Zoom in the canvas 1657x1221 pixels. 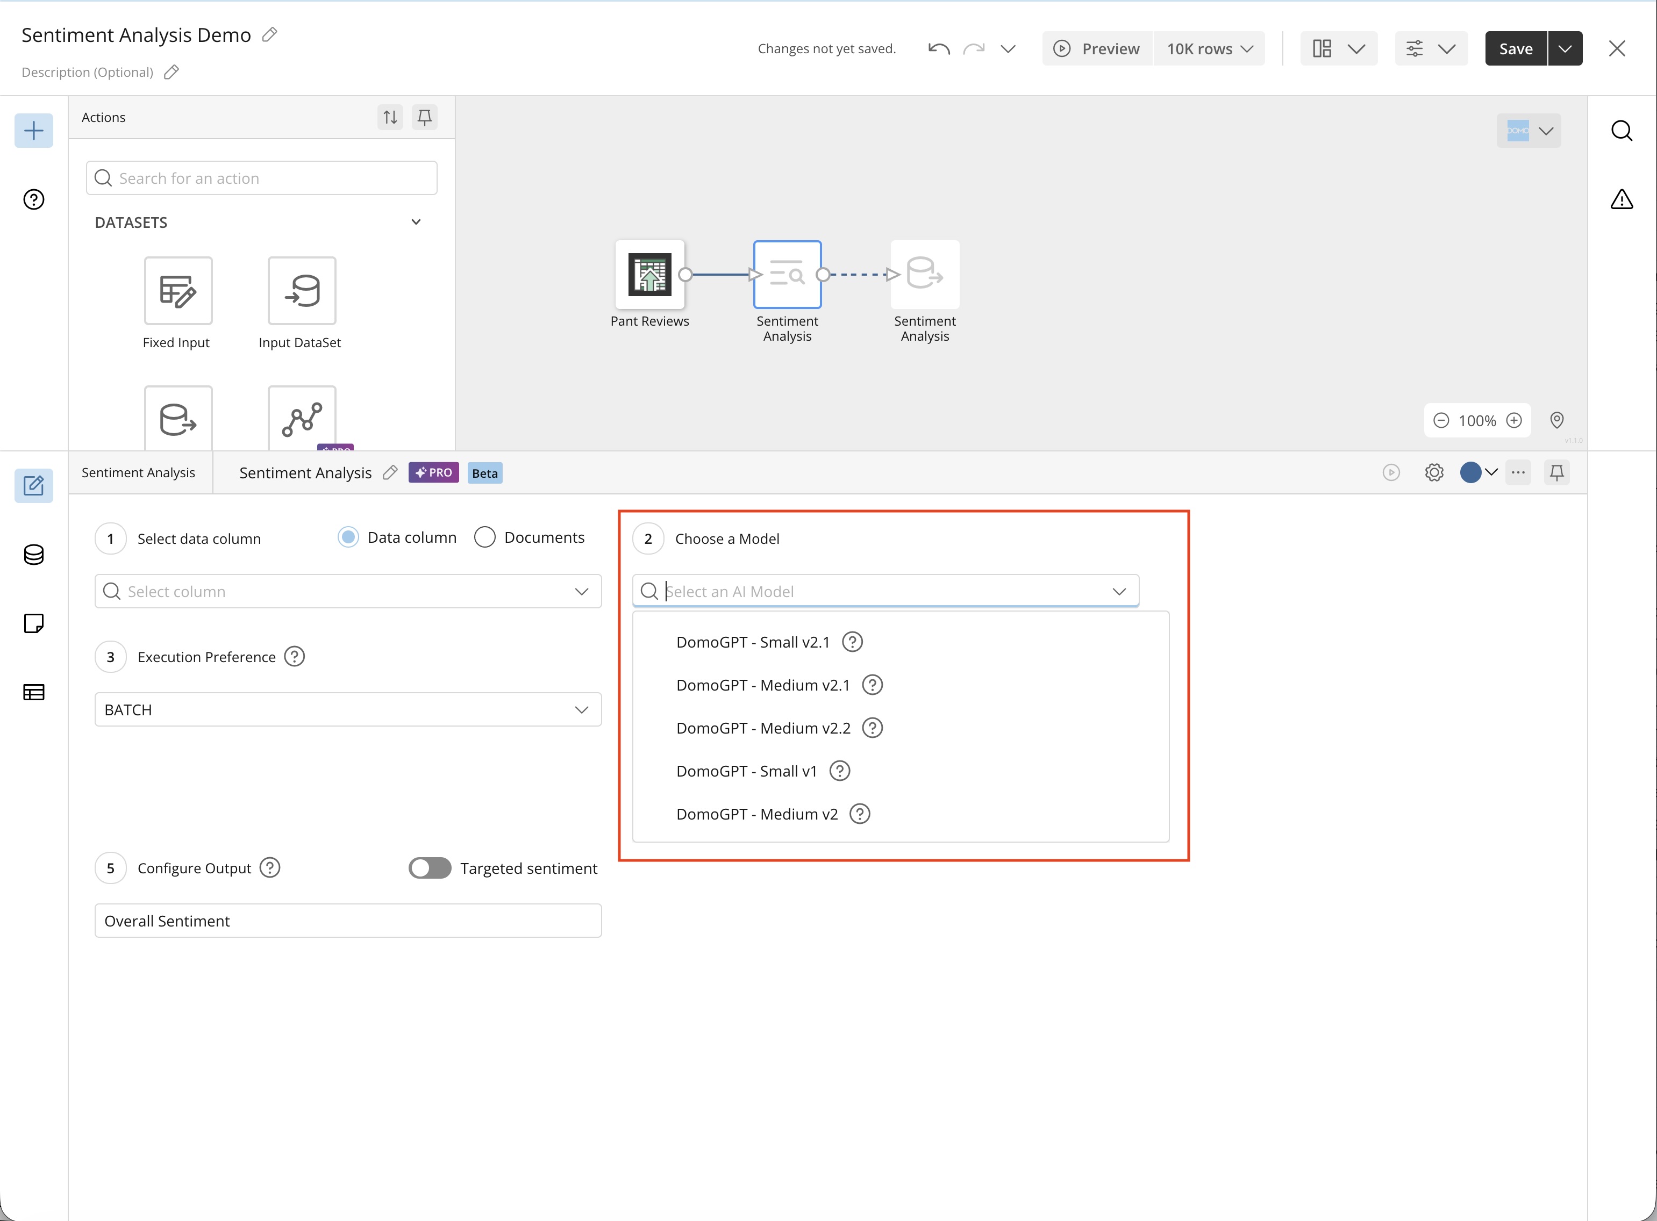coord(1515,421)
